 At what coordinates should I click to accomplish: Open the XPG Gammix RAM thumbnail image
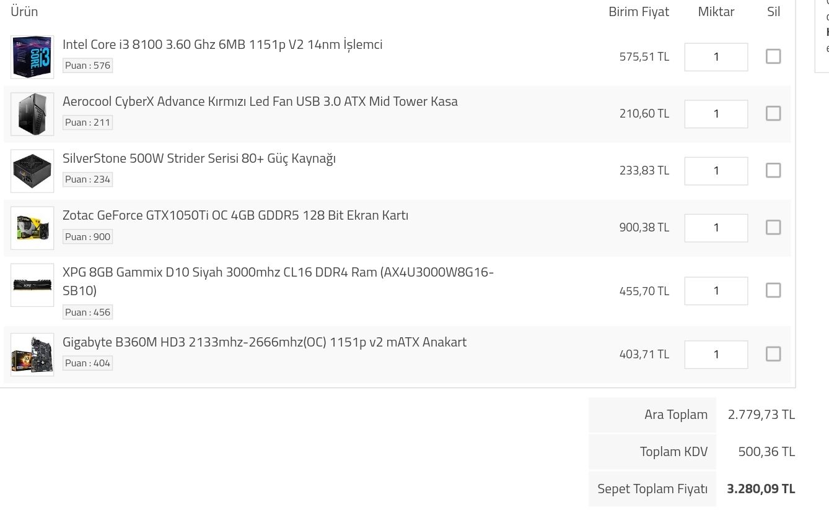click(32, 285)
